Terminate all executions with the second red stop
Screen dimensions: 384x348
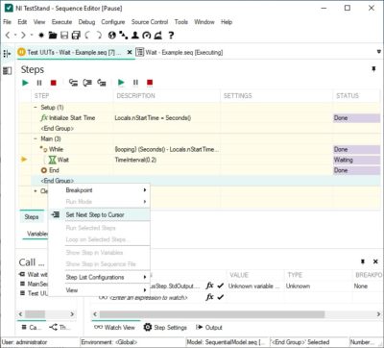coord(150,83)
